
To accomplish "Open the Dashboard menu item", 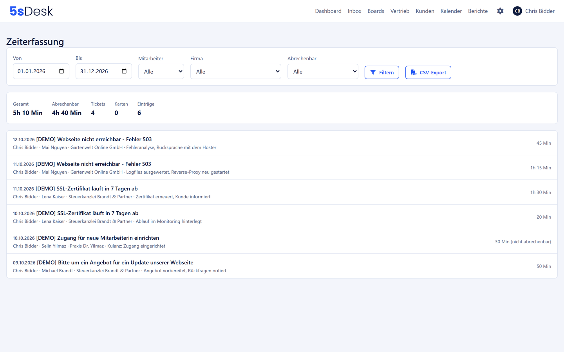I will (328, 11).
